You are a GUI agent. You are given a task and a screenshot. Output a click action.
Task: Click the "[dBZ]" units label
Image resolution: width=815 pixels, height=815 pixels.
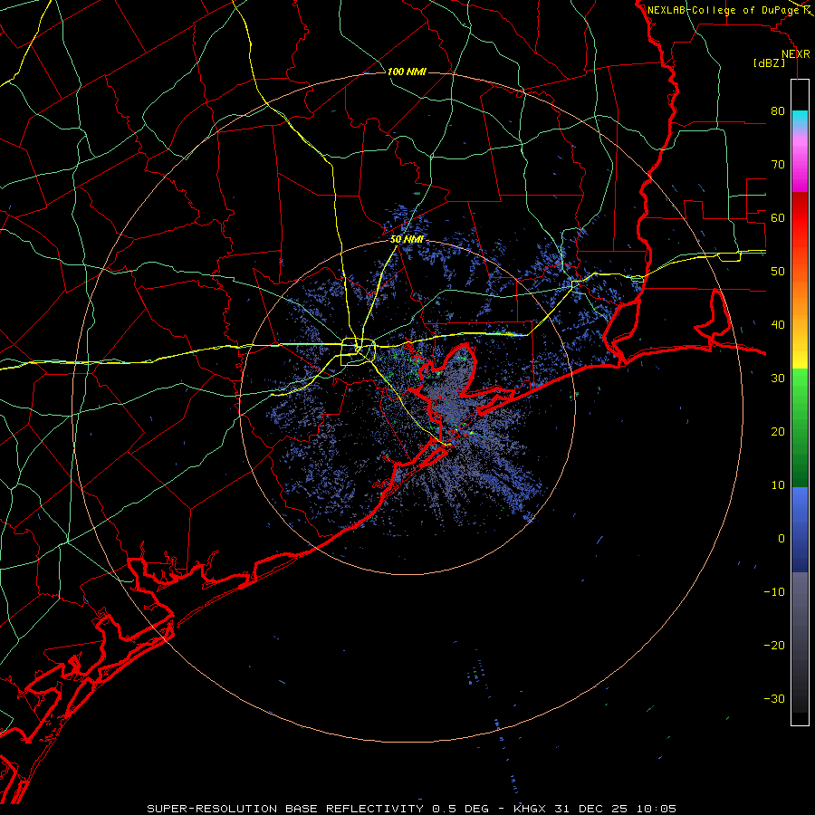(769, 62)
